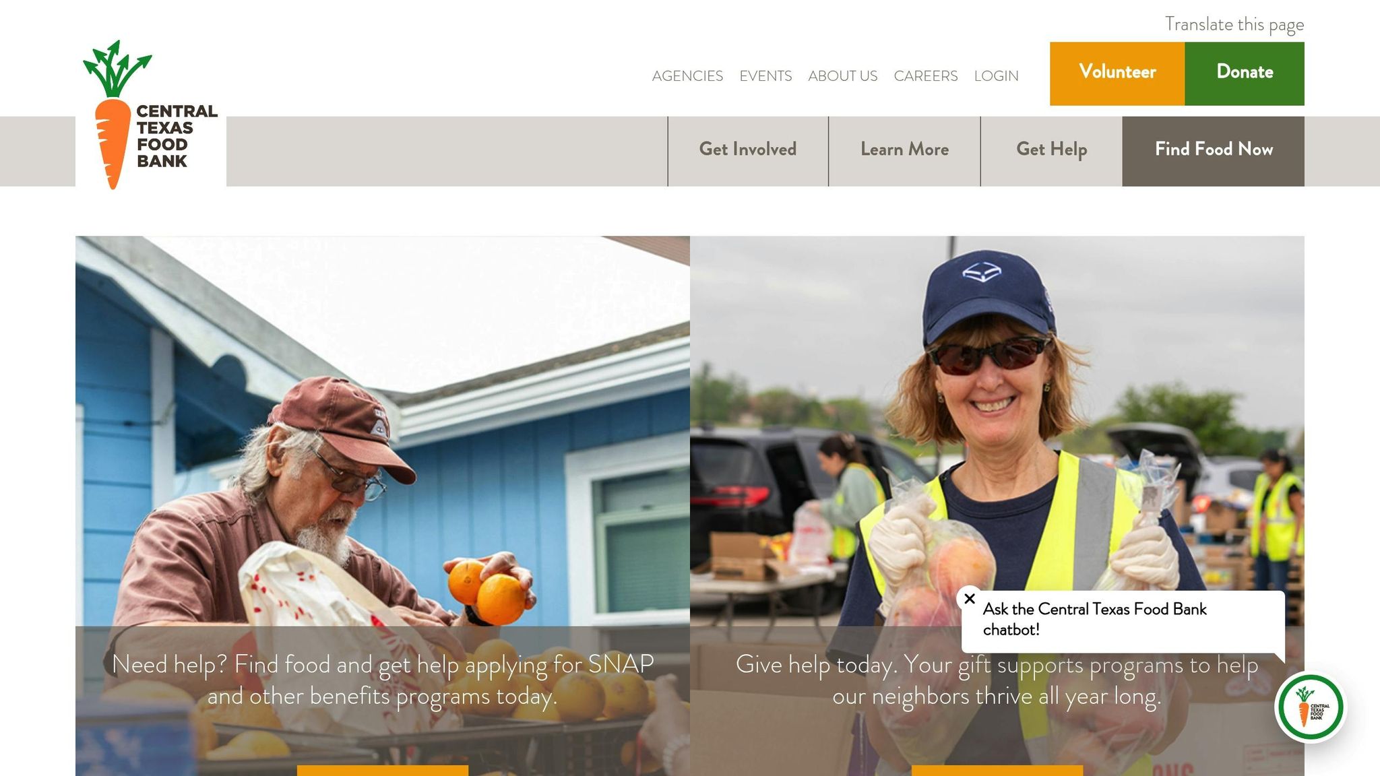The image size is (1380, 776).
Task: Open the Volunteer page
Action: pos(1117,73)
